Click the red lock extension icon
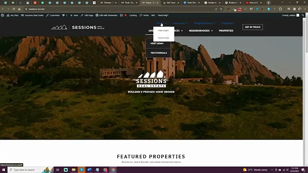Screen dimensions: 308x173 coord(240,9)
